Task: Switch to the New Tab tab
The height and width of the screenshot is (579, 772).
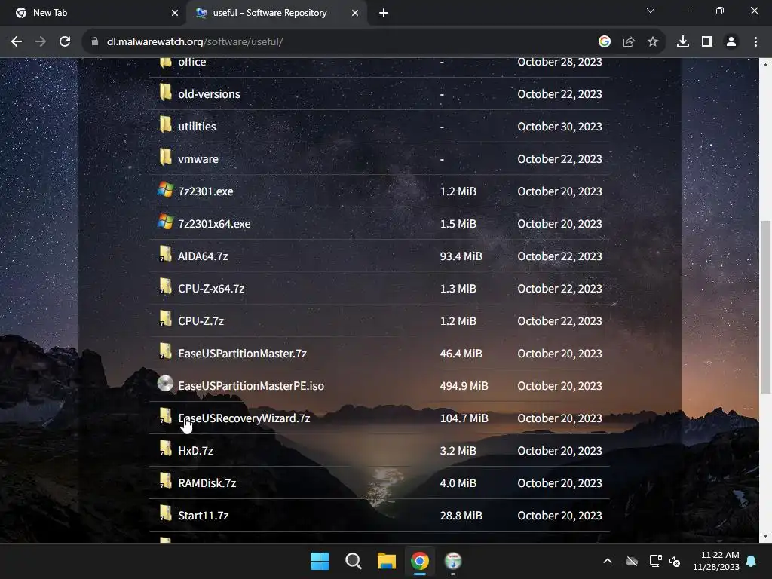Action: coord(93,13)
